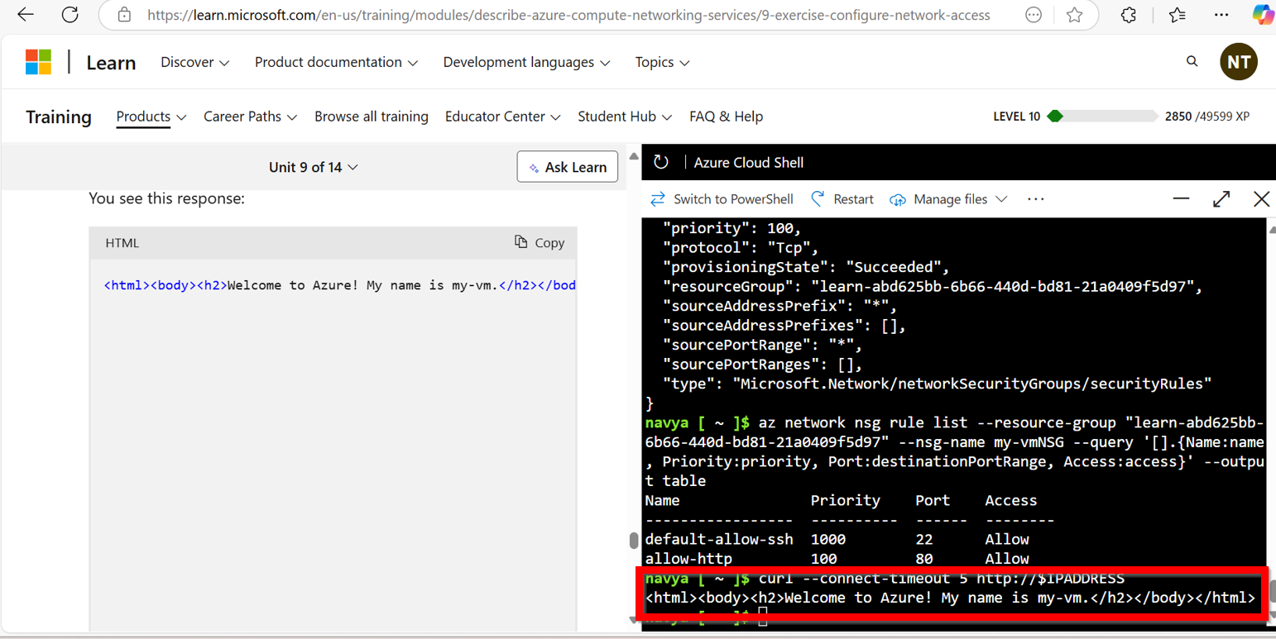The width and height of the screenshot is (1276, 639).
Task: Open the Student Hub menu
Action: point(625,117)
